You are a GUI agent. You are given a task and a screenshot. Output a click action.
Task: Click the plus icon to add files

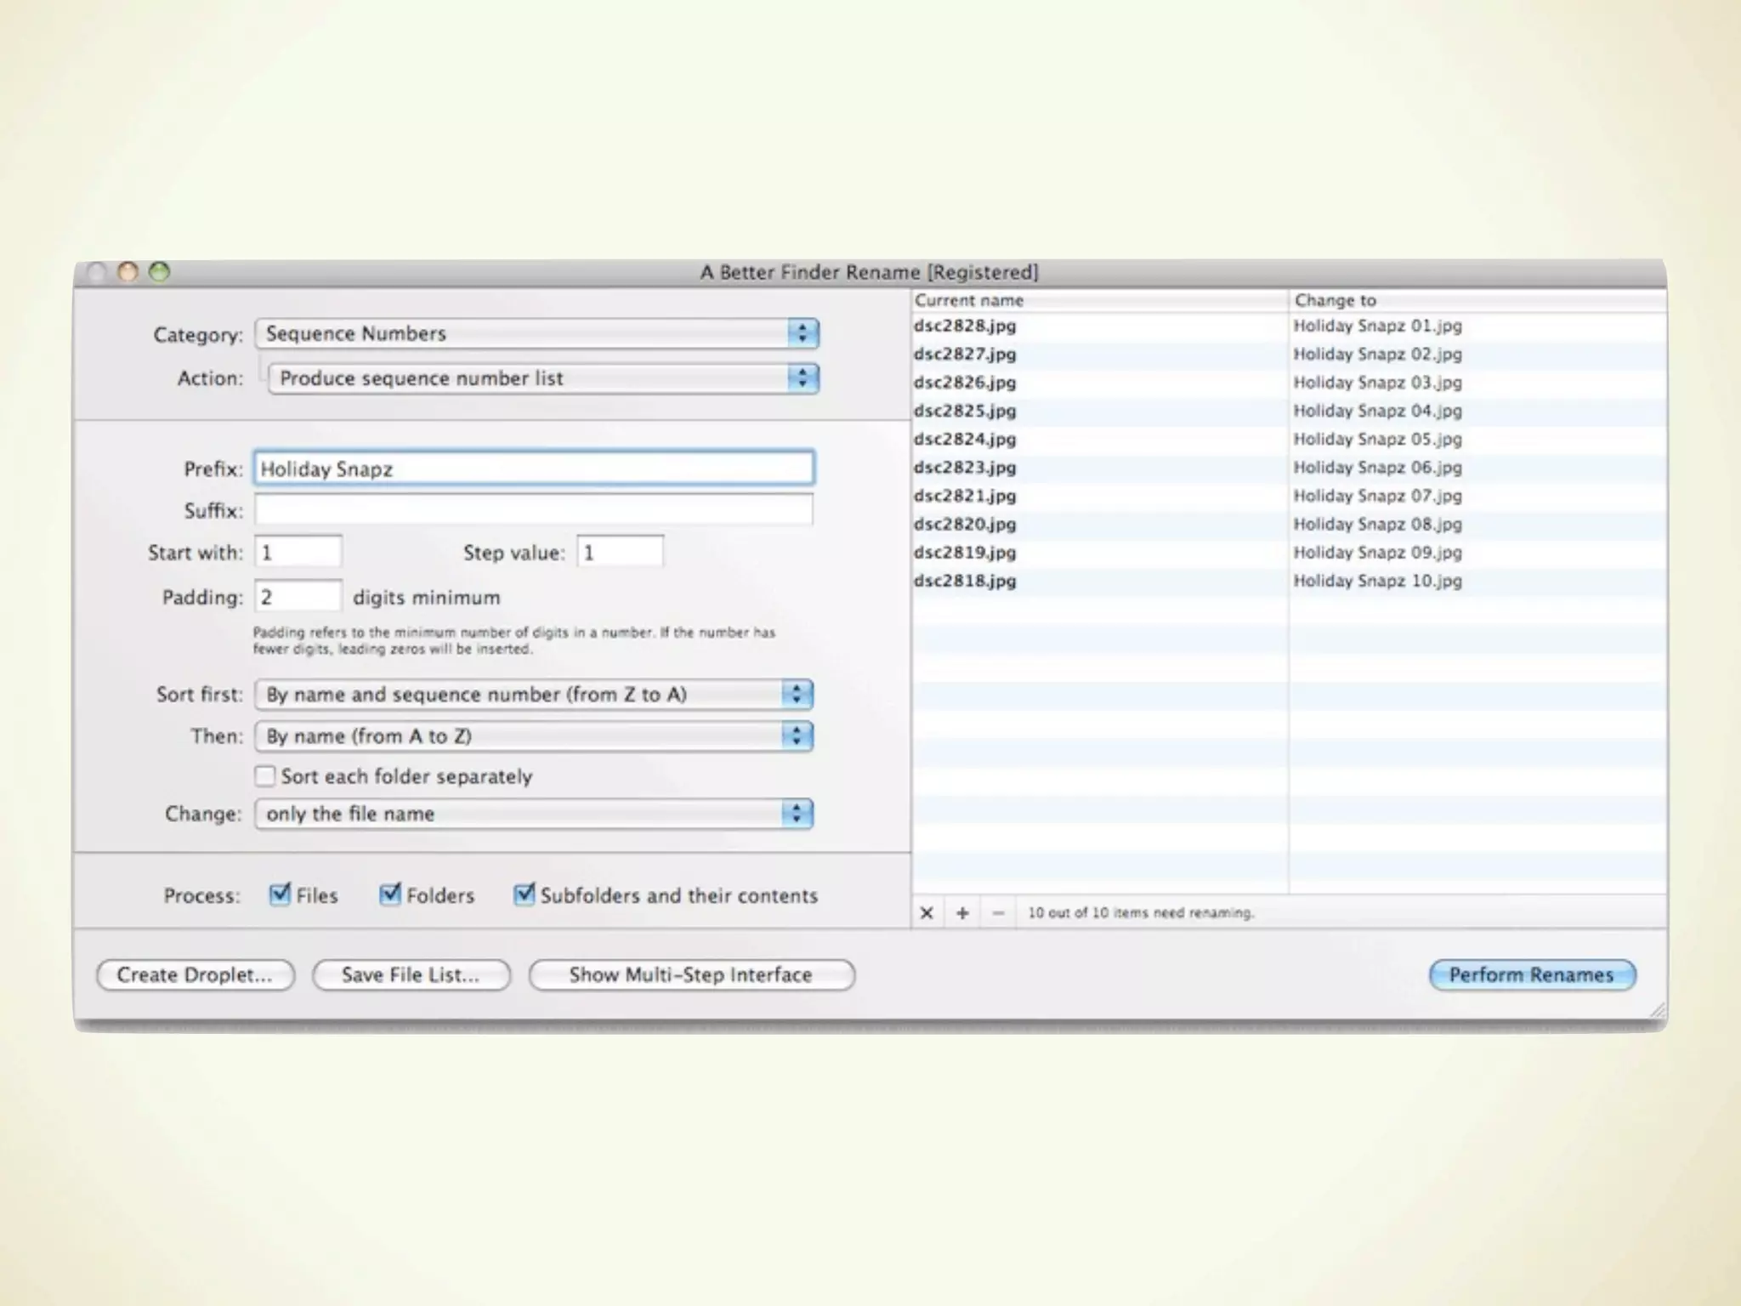(962, 912)
